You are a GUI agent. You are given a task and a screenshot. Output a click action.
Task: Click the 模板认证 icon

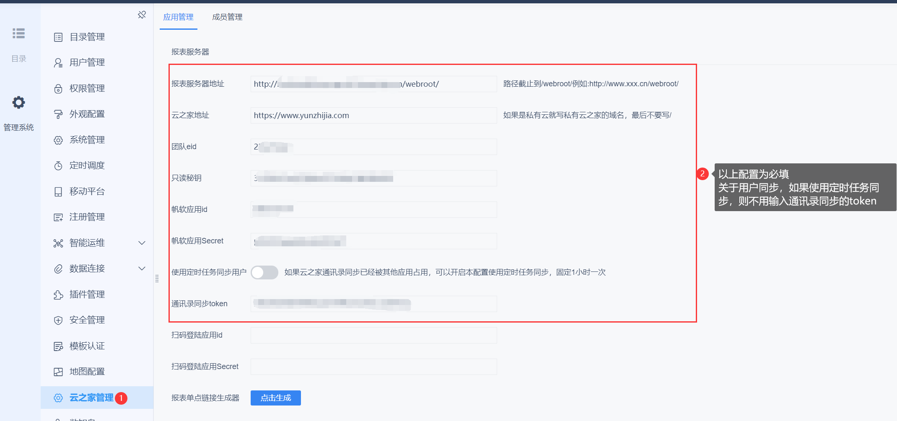click(58, 346)
